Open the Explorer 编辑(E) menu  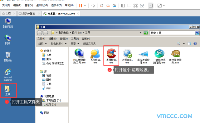pyautogui.click(x=52, y=39)
